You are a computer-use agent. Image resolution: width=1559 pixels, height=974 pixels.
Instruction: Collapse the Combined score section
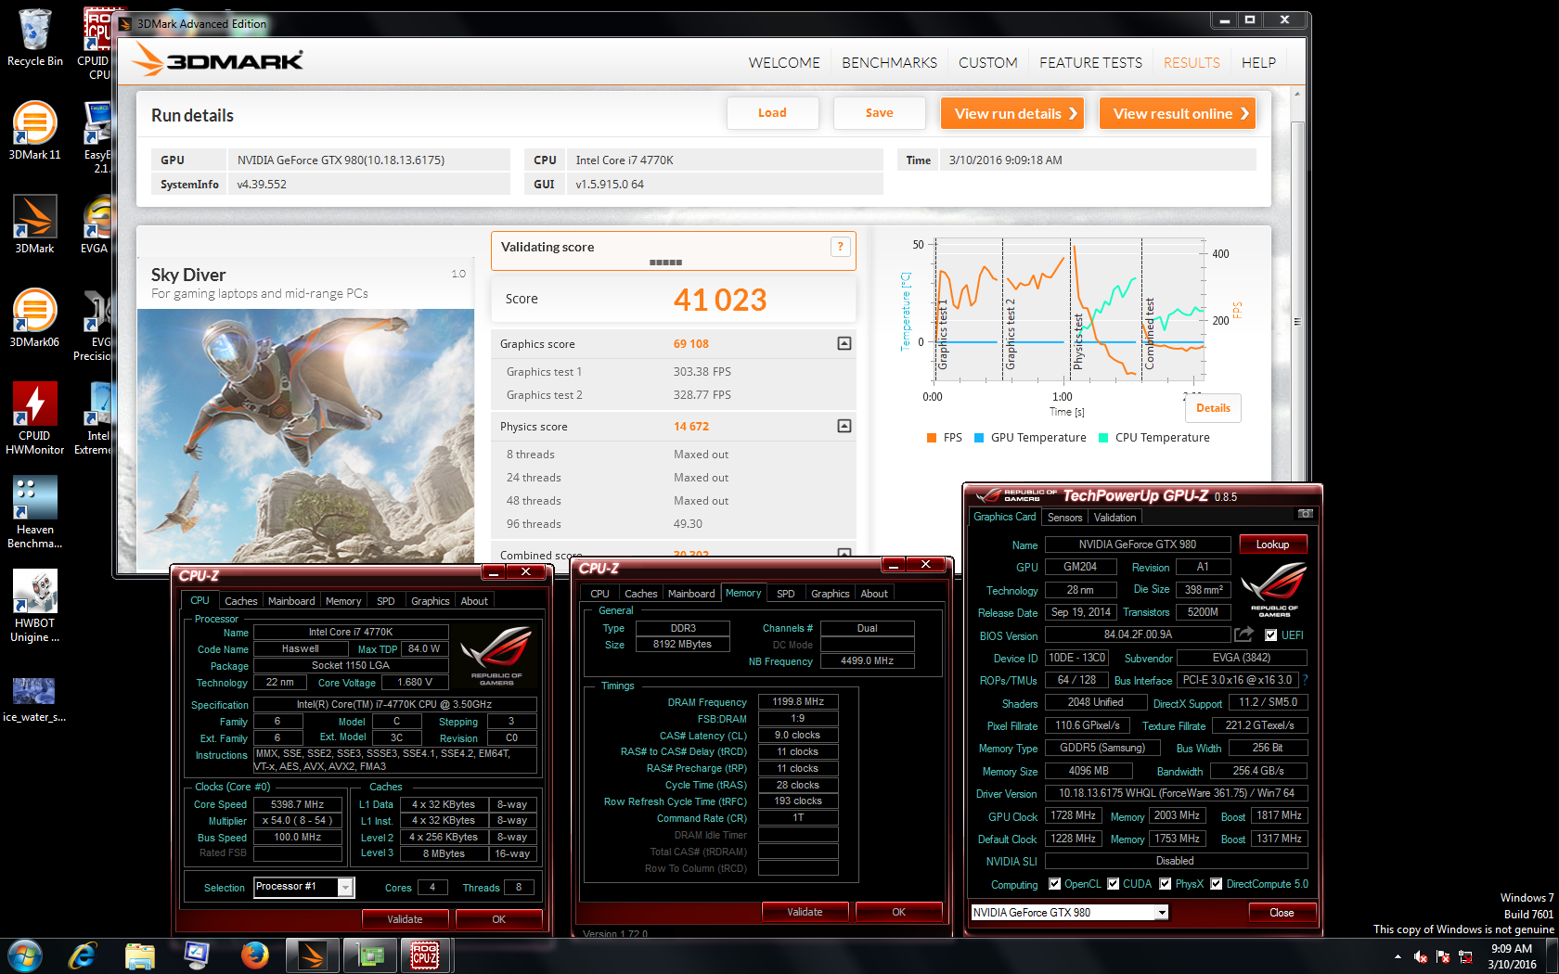pos(844,554)
